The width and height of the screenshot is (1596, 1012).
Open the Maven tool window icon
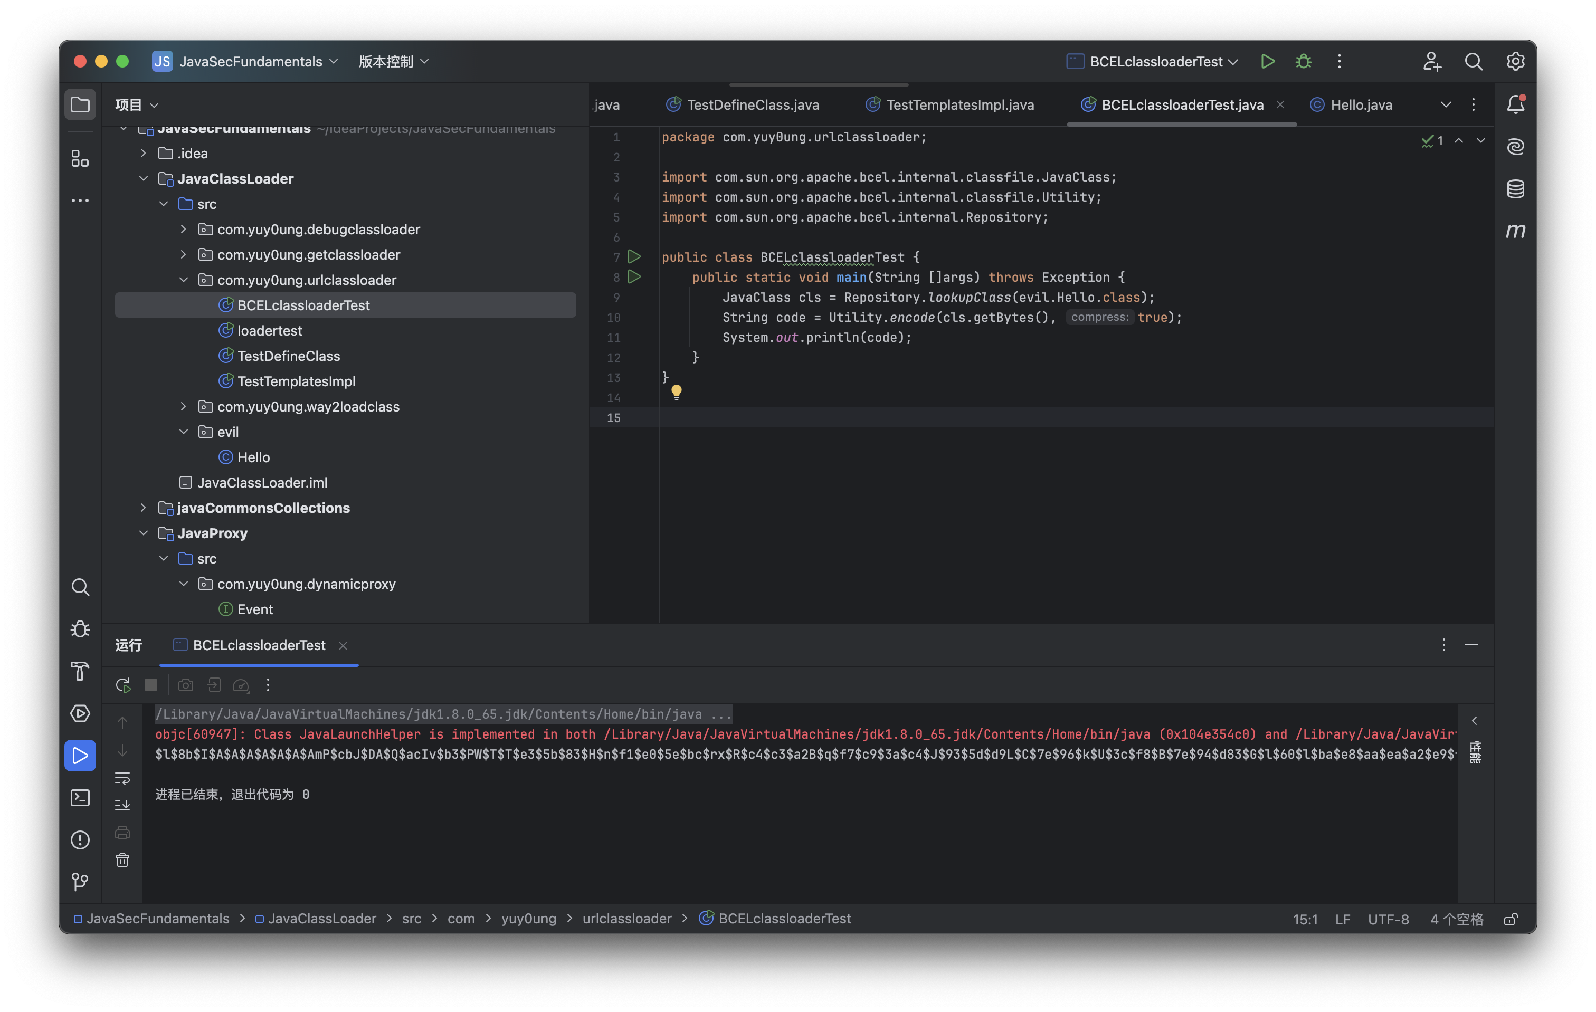pos(1515,231)
